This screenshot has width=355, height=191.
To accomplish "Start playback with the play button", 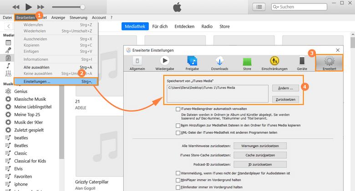I will click(29, 7).
